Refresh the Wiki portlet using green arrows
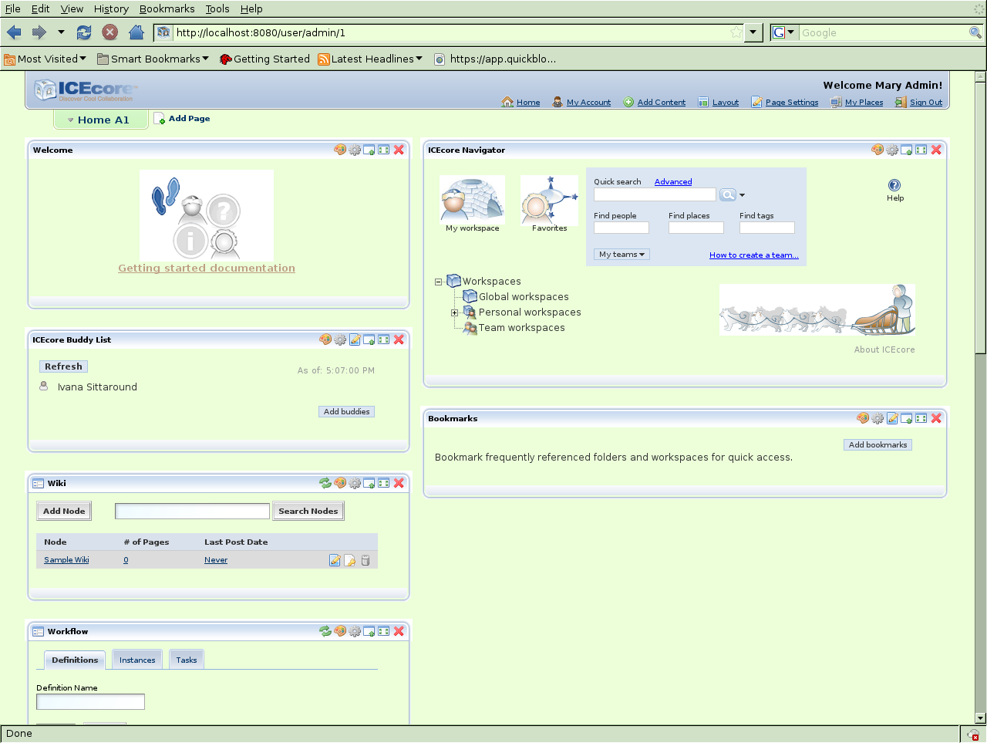The width and height of the screenshot is (987, 743). coord(325,483)
